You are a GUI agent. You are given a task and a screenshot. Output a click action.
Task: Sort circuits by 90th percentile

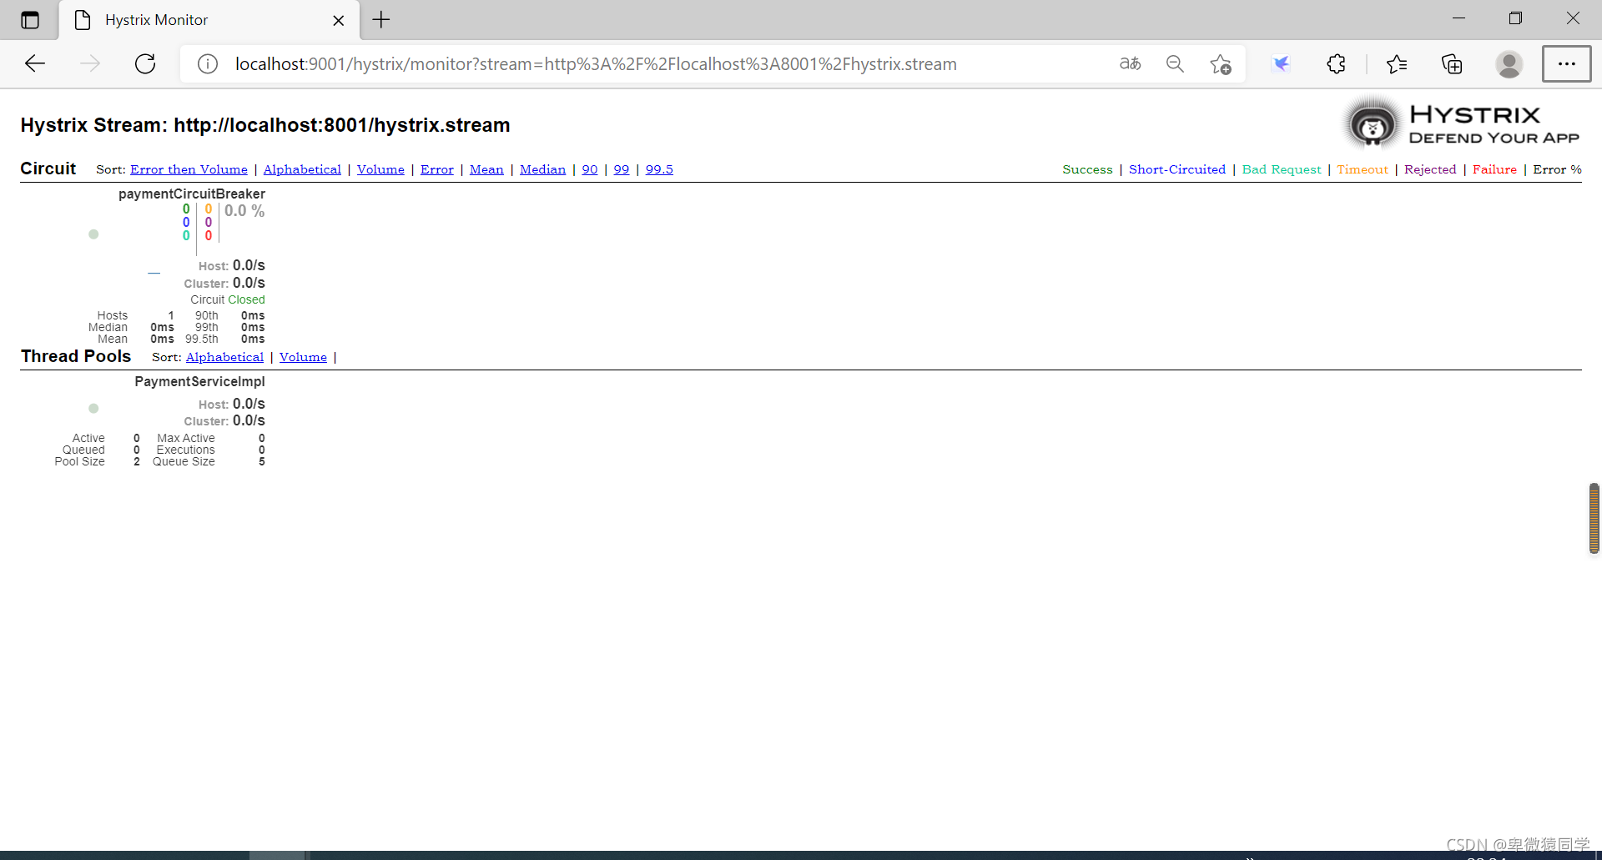[x=590, y=169]
